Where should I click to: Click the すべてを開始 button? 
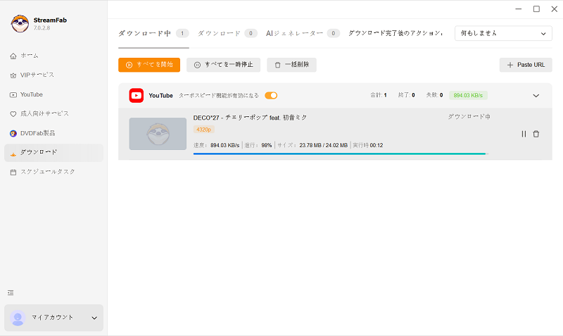coord(149,65)
